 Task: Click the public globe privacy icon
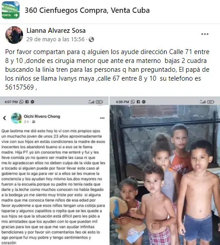[x=91, y=39]
